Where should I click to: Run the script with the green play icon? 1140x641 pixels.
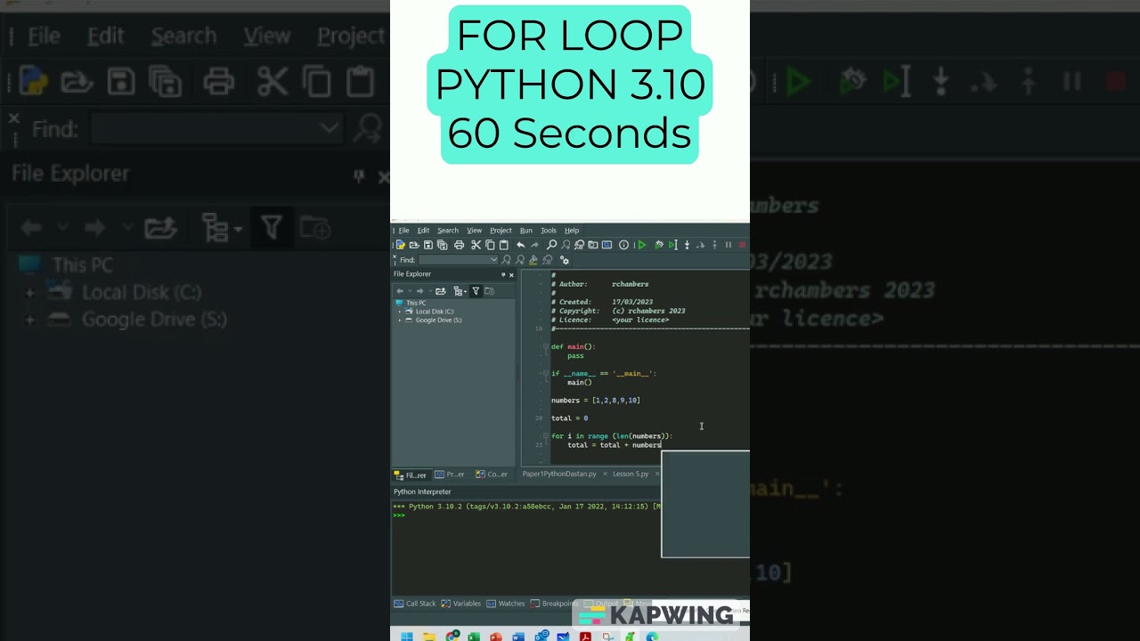point(642,245)
